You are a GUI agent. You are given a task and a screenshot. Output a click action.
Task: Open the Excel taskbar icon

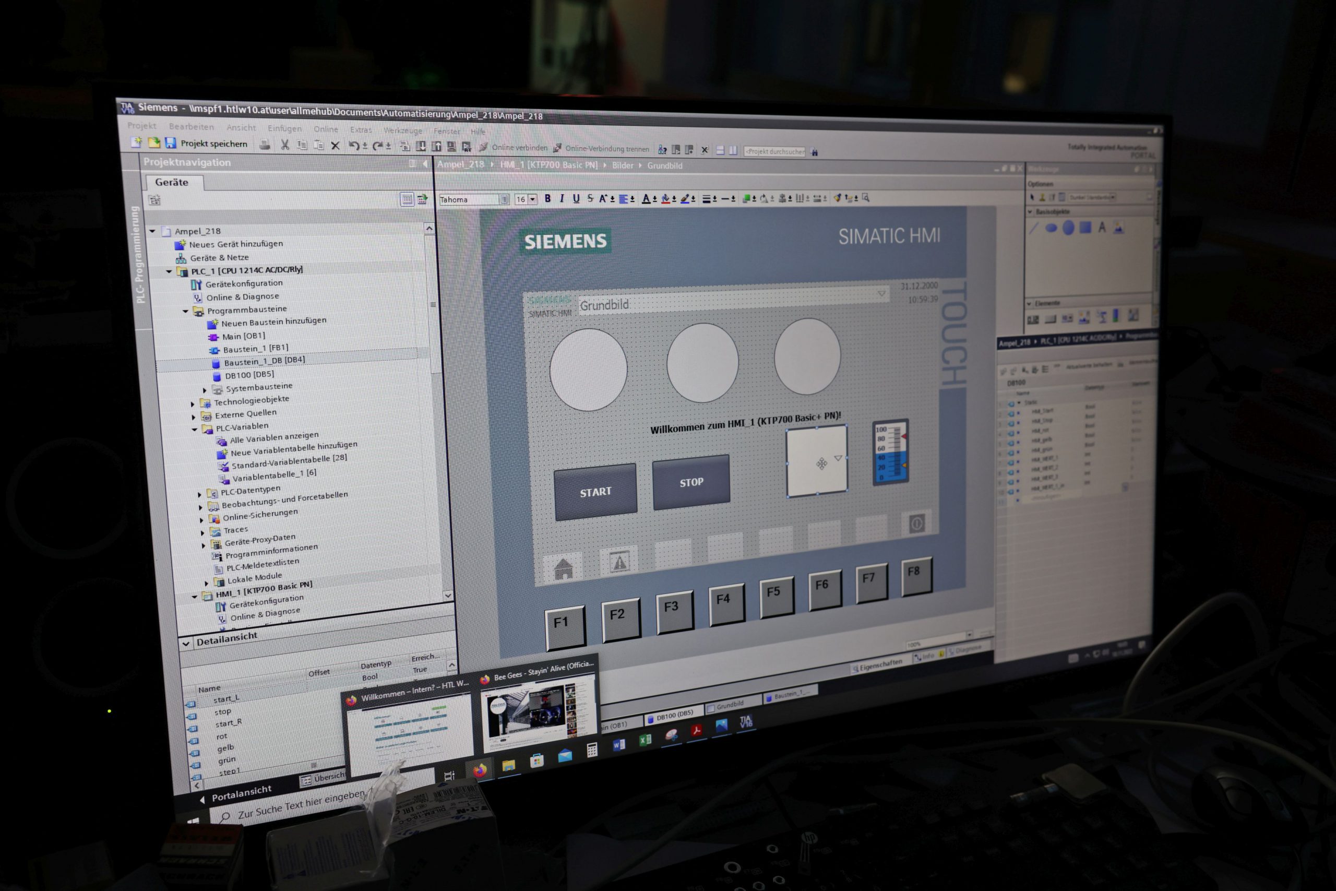645,740
